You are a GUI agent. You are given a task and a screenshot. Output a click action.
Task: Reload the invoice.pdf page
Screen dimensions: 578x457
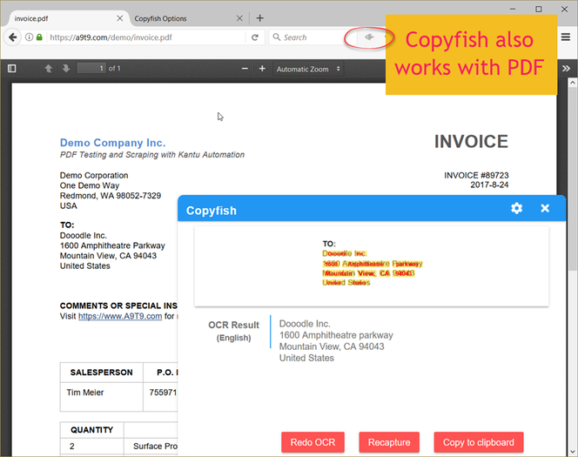[x=255, y=37]
